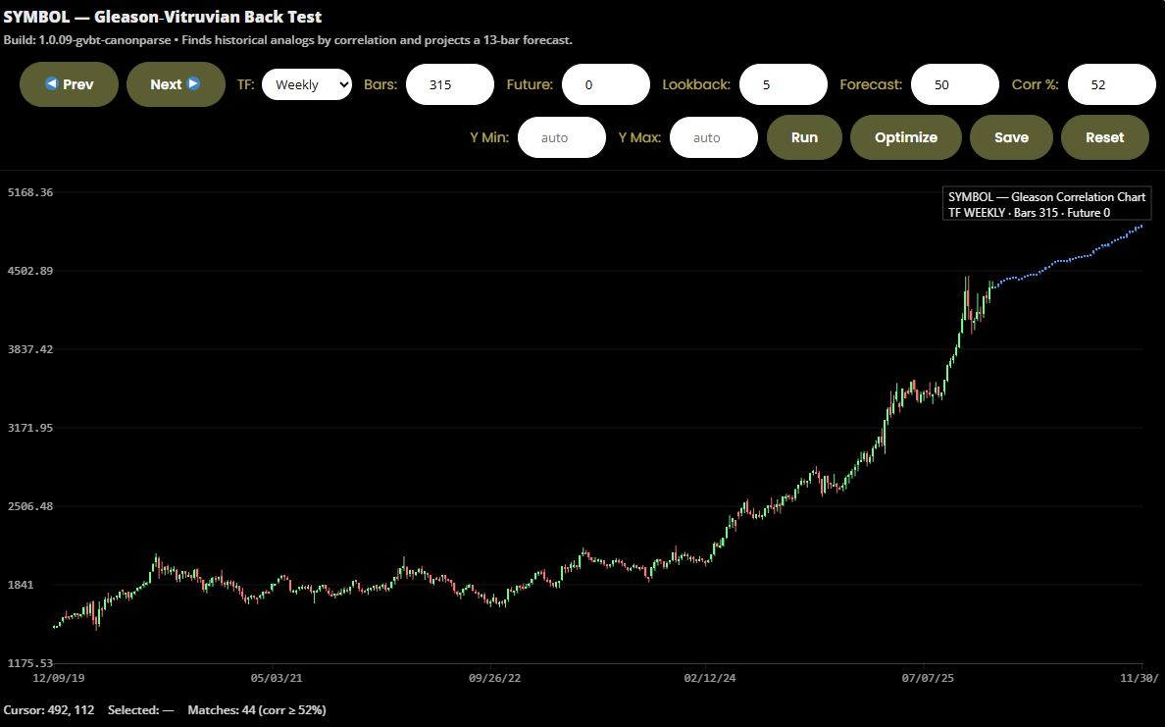
Task: Focus the Lookback input field
Action: click(x=783, y=84)
